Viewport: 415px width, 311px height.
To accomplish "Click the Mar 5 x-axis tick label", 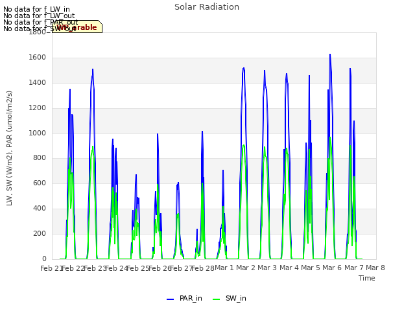I will [311, 268].
